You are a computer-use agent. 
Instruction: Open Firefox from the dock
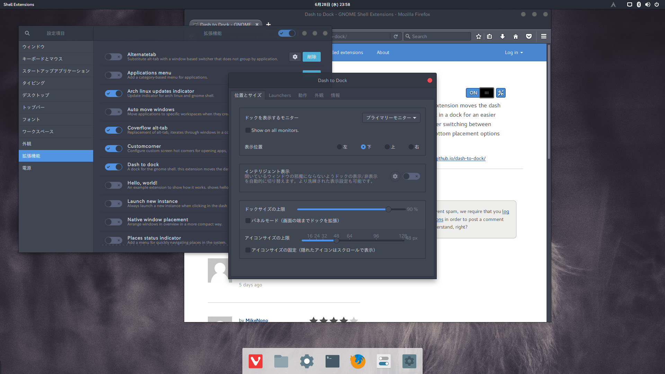[x=358, y=361]
